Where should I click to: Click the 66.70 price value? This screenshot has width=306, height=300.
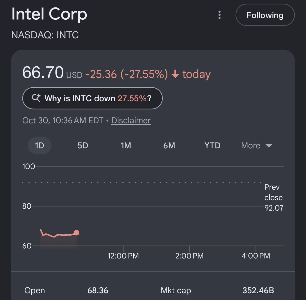point(43,73)
